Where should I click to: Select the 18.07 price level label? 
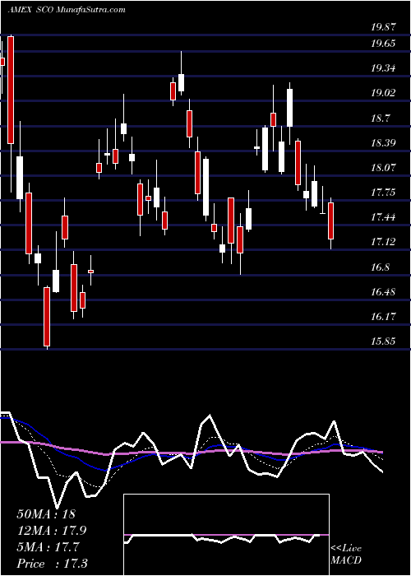[x=384, y=168]
